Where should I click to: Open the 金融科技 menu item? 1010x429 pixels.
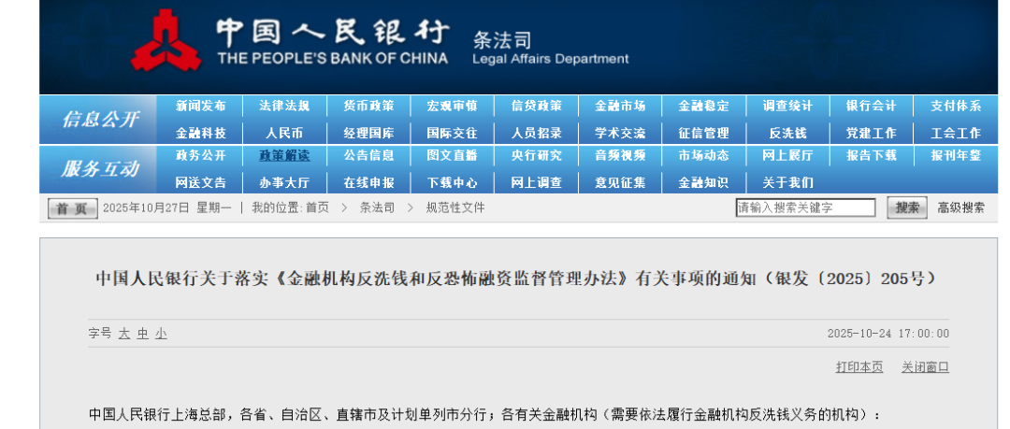pyautogui.click(x=201, y=134)
